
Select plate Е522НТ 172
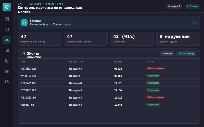point(28,90)
